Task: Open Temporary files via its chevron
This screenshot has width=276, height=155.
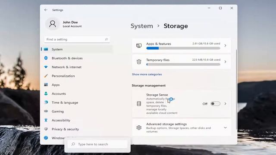Action: [225, 62]
